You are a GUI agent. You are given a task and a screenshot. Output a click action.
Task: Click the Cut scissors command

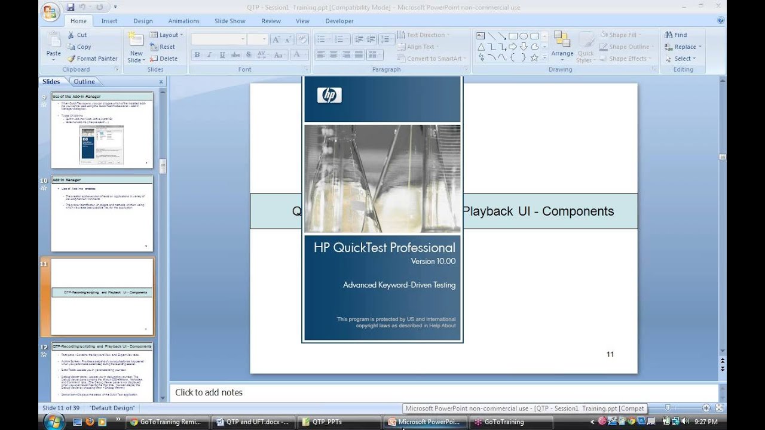pos(78,35)
